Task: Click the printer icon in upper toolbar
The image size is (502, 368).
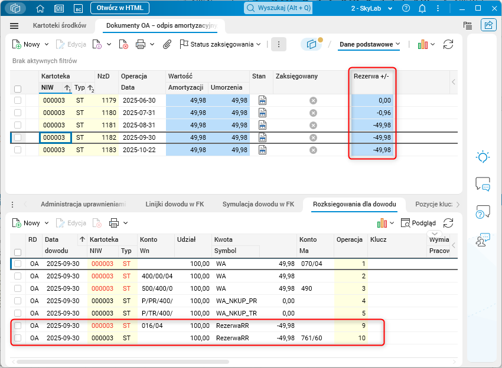Action: pos(141,44)
